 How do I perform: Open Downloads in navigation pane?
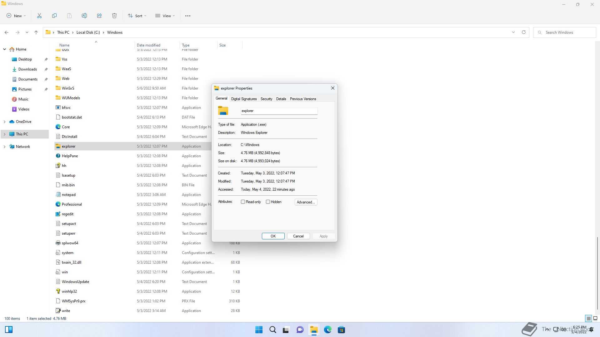tap(27, 69)
